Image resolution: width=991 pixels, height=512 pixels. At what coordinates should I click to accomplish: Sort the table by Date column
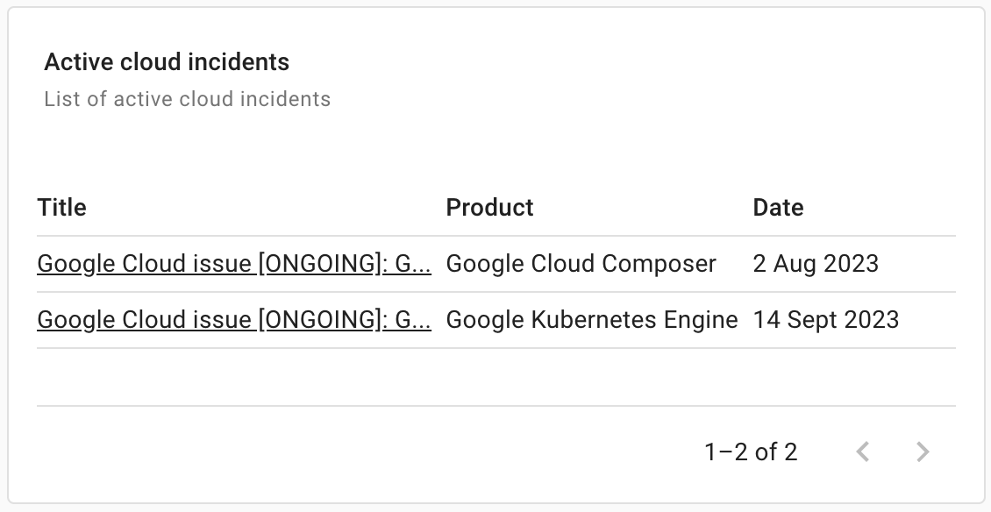777,208
